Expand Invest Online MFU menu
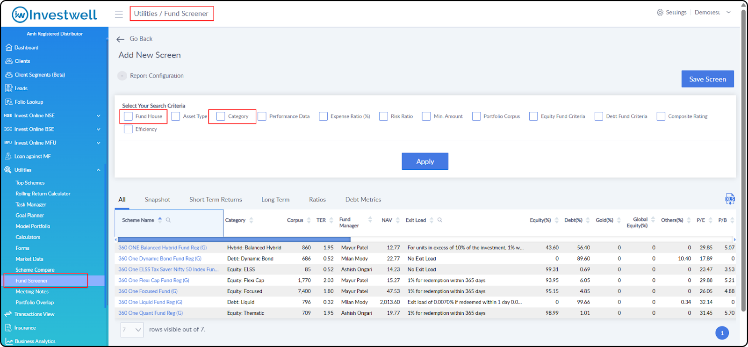Screen dimensions: 748x347 pyautogui.click(x=99, y=143)
